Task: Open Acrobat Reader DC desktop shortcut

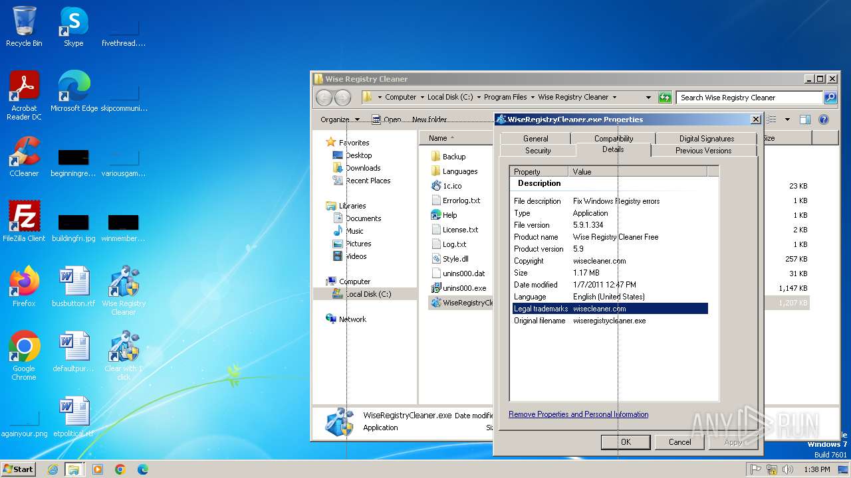Action: tap(24, 96)
